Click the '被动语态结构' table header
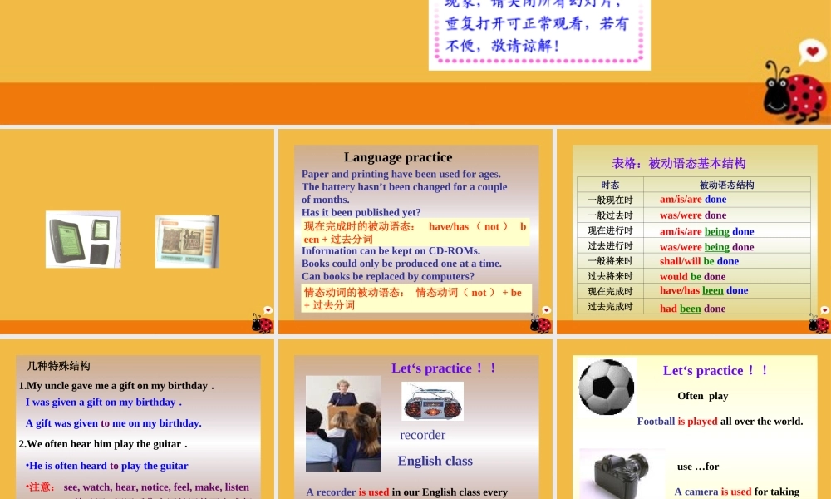Screen dimensions: 831x499 coord(726,185)
